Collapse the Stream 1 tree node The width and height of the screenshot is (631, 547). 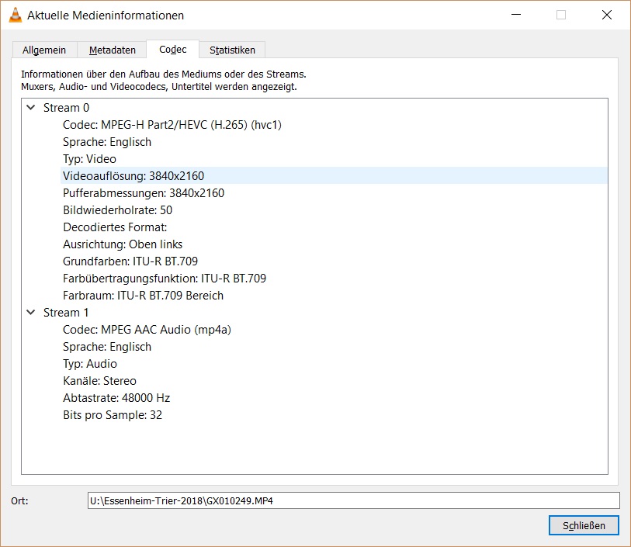(x=31, y=312)
